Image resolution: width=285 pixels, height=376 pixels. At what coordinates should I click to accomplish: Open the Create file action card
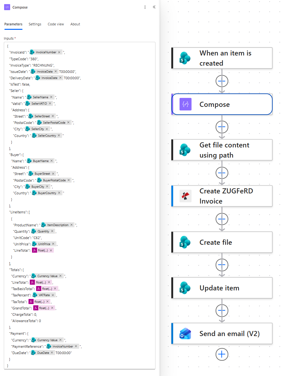click(x=222, y=242)
